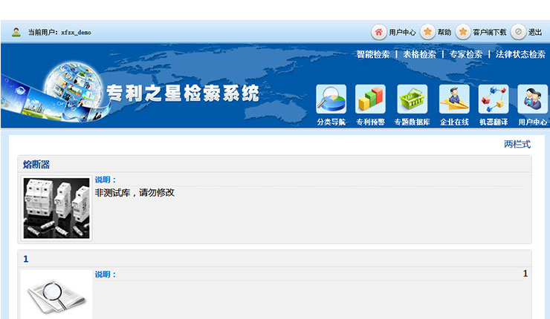Viewport: 550px width, 319px height.
Task: Click the fuse product thumbnail image
Action: [x=56, y=208]
